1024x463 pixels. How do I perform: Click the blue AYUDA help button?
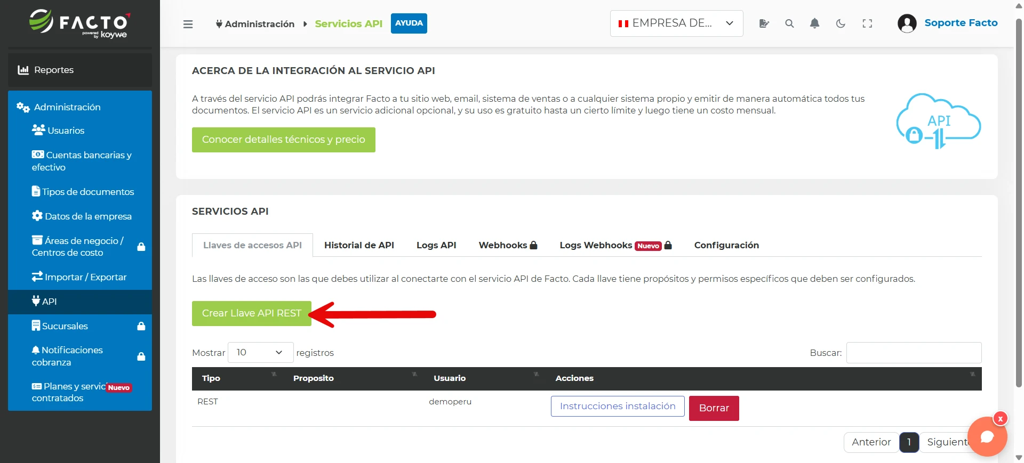[409, 23]
